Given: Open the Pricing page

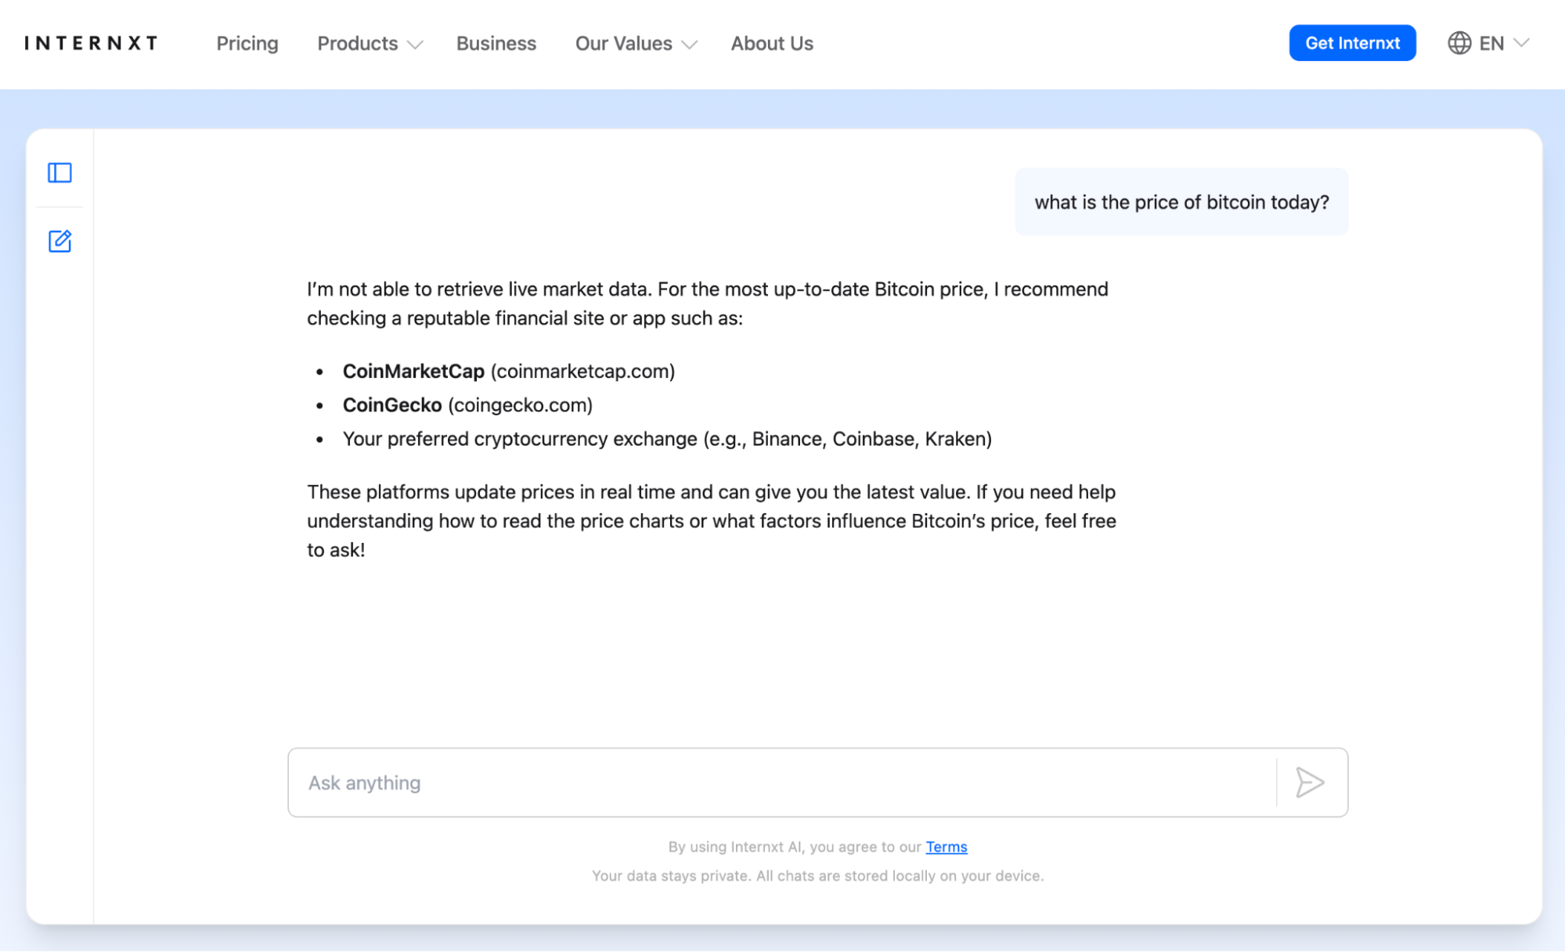Looking at the screenshot, I should (247, 44).
